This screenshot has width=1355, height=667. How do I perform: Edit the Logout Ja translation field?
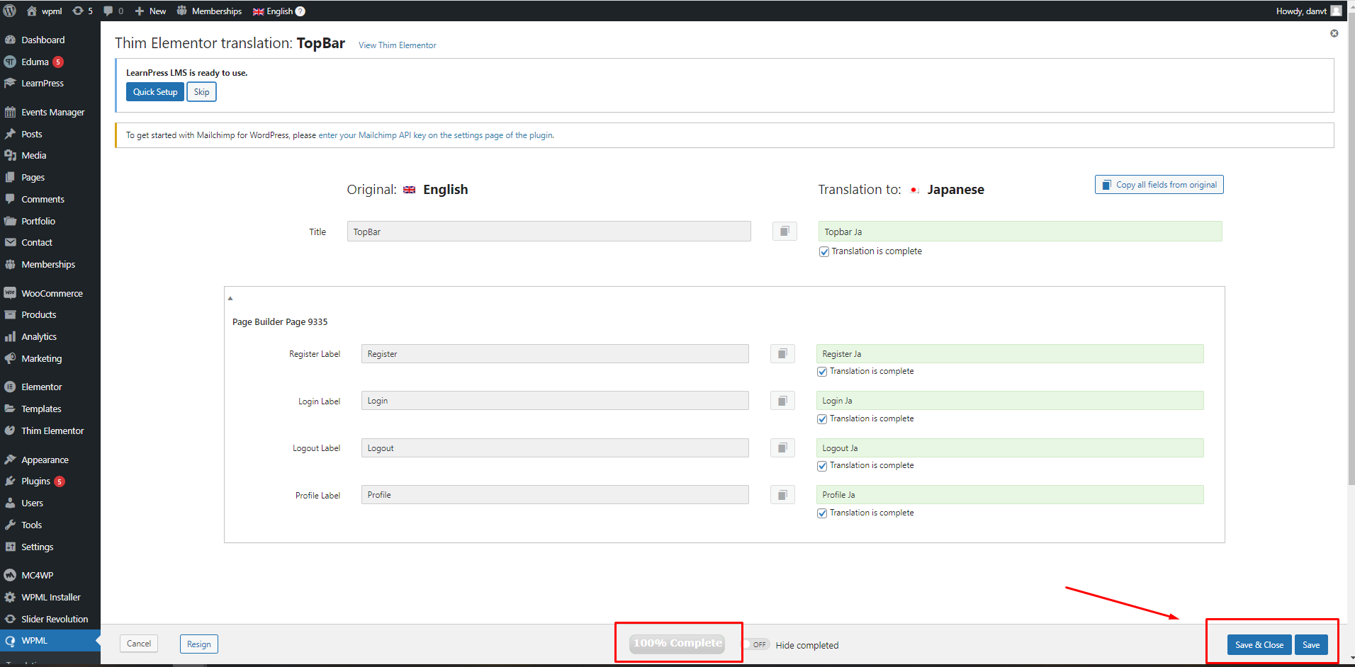[1010, 447]
